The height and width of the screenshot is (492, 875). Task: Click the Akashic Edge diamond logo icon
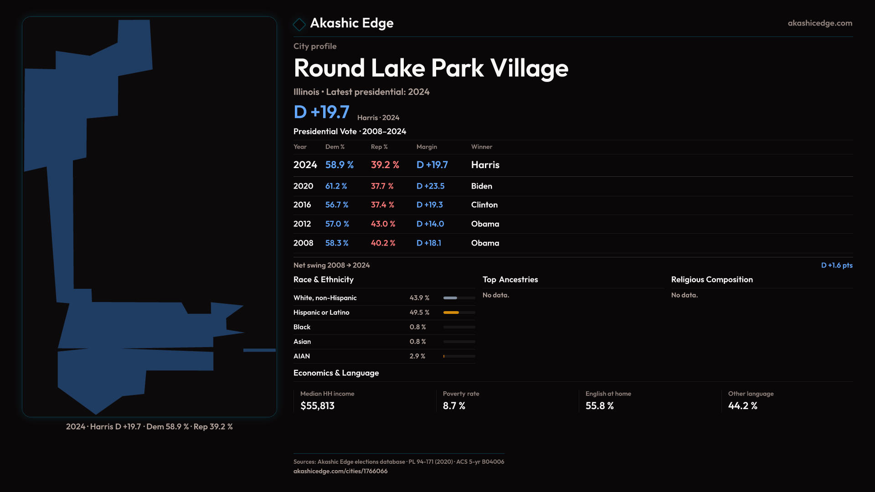(299, 24)
